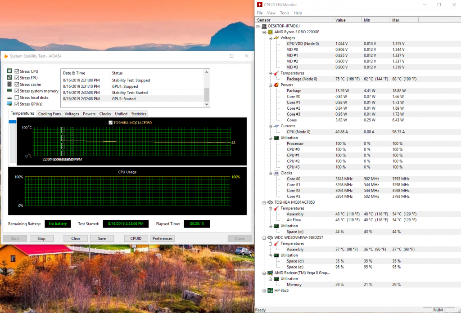
Task: Click the blue temperature scale slider
Action: tap(12, 121)
